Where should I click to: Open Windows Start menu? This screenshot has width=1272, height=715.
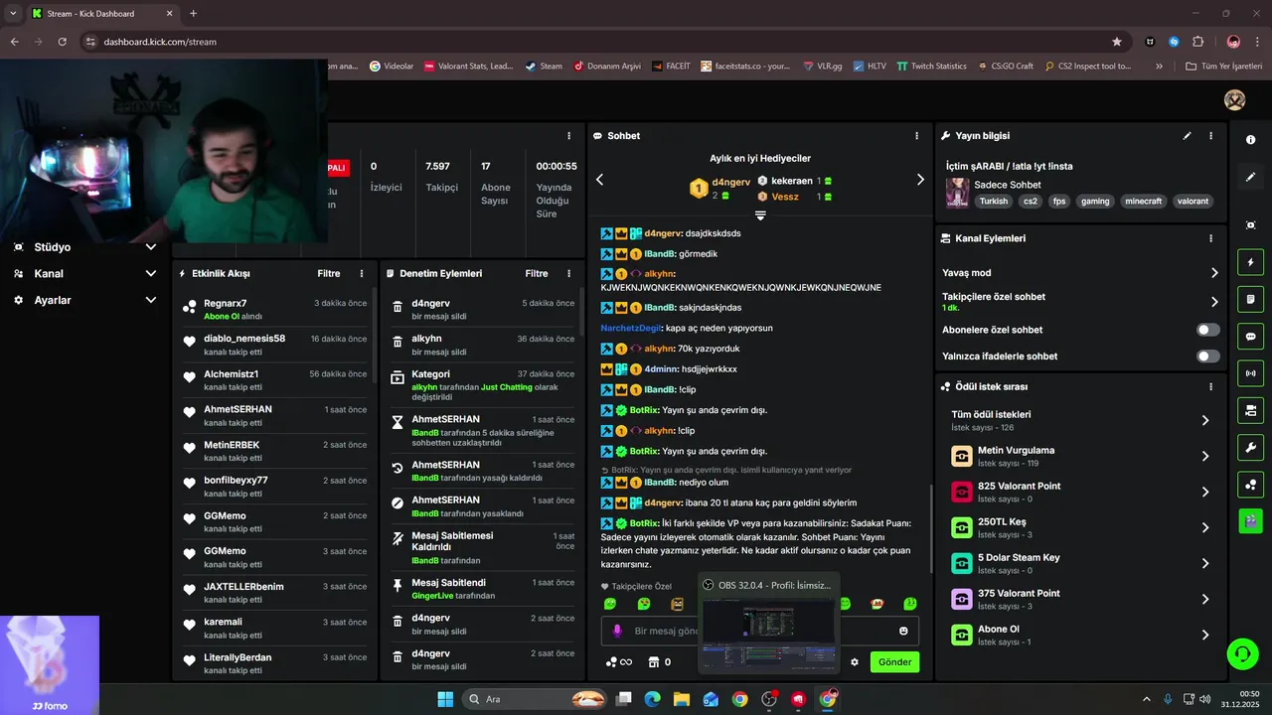tap(445, 699)
